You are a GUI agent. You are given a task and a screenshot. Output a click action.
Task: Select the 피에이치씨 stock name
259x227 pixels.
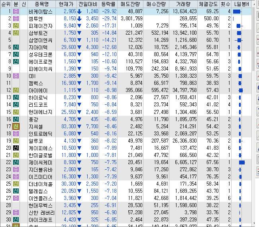click(x=41, y=69)
